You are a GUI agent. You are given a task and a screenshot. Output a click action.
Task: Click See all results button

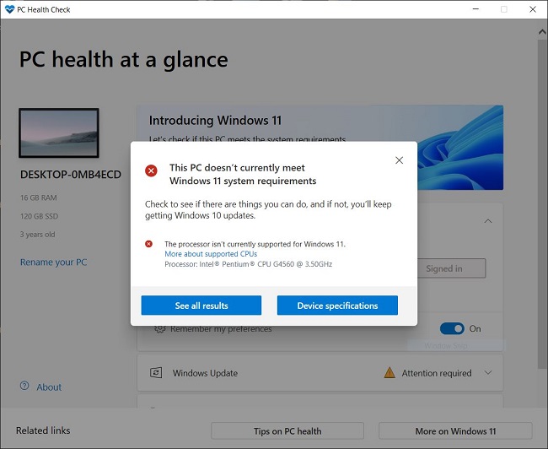pos(201,306)
